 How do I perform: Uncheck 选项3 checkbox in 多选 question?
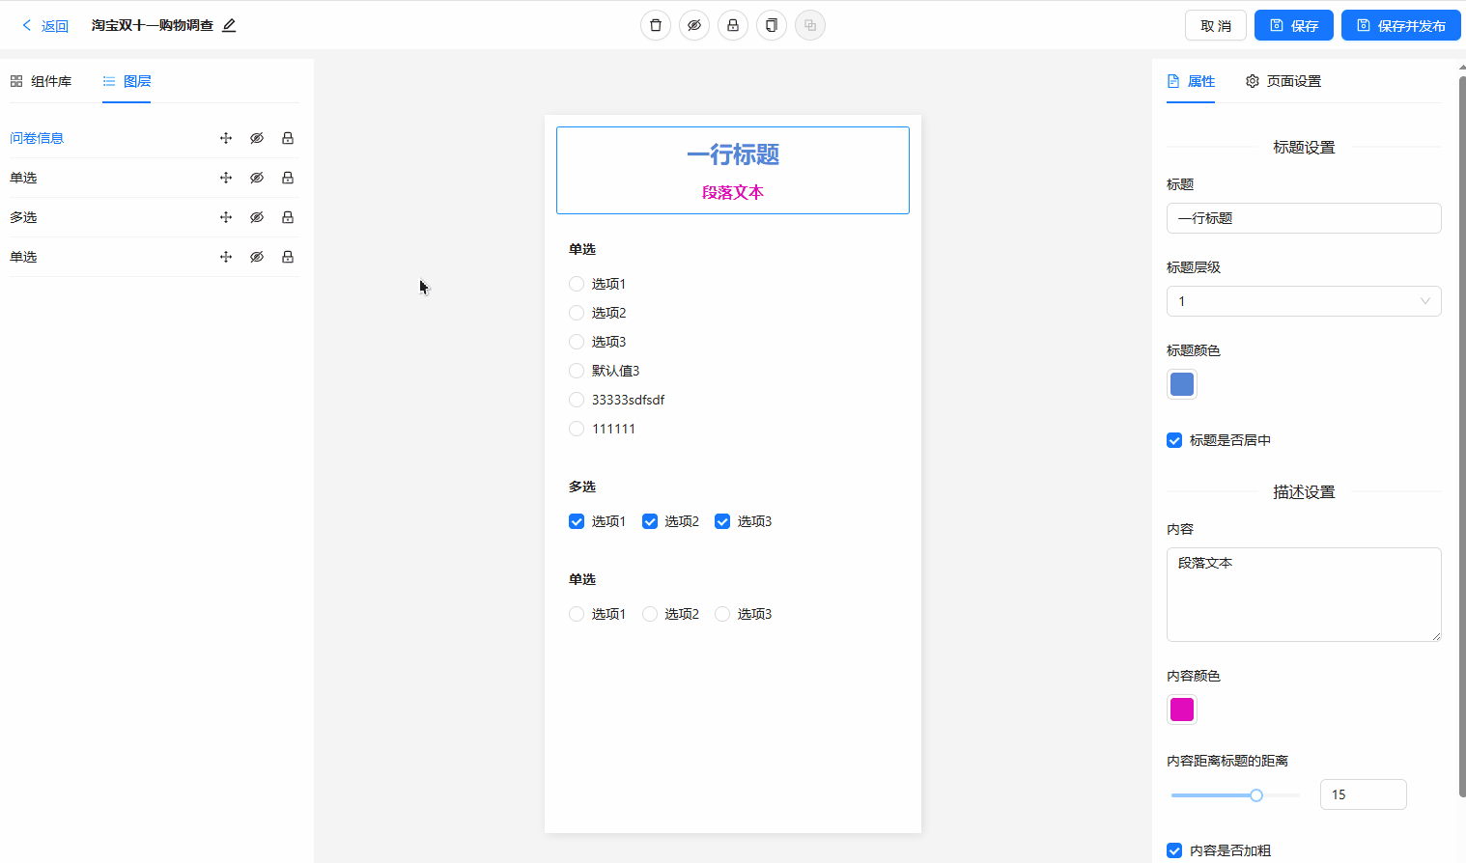tap(722, 521)
